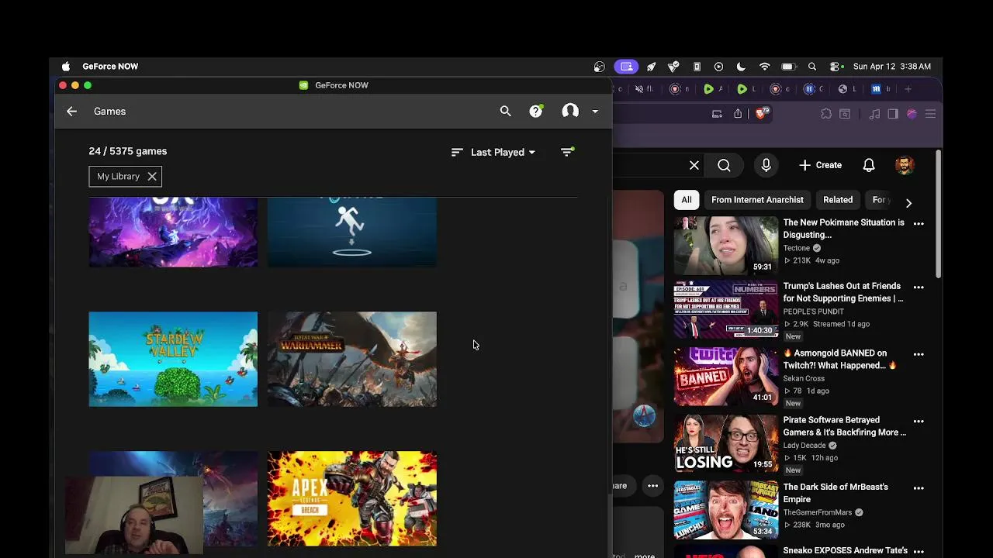Click the Tectone channel name
Screen dimensions: 993x558
click(796, 248)
